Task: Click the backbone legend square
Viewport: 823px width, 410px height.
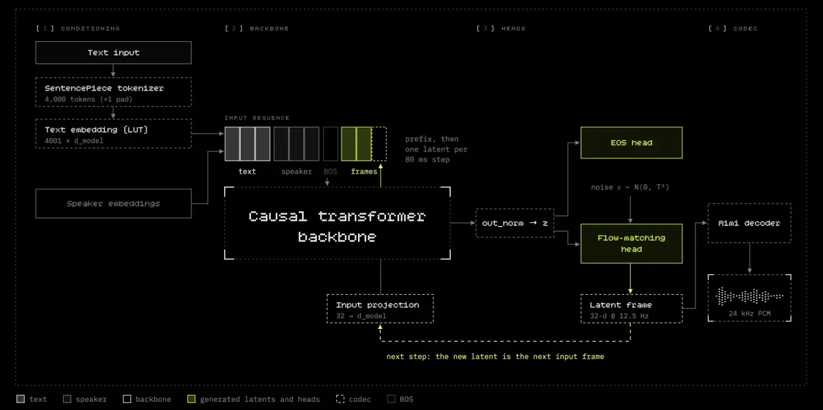Action: click(127, 399)
